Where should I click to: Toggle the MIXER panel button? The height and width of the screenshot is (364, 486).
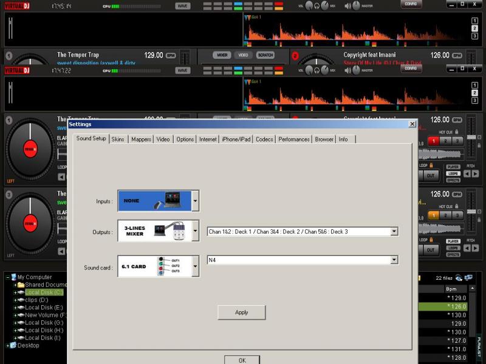[x=222, y=55]
